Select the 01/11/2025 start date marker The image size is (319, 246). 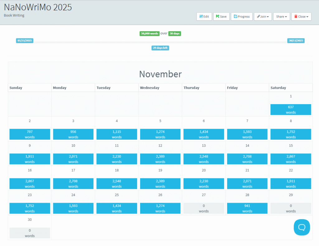[x=24, y=40]
